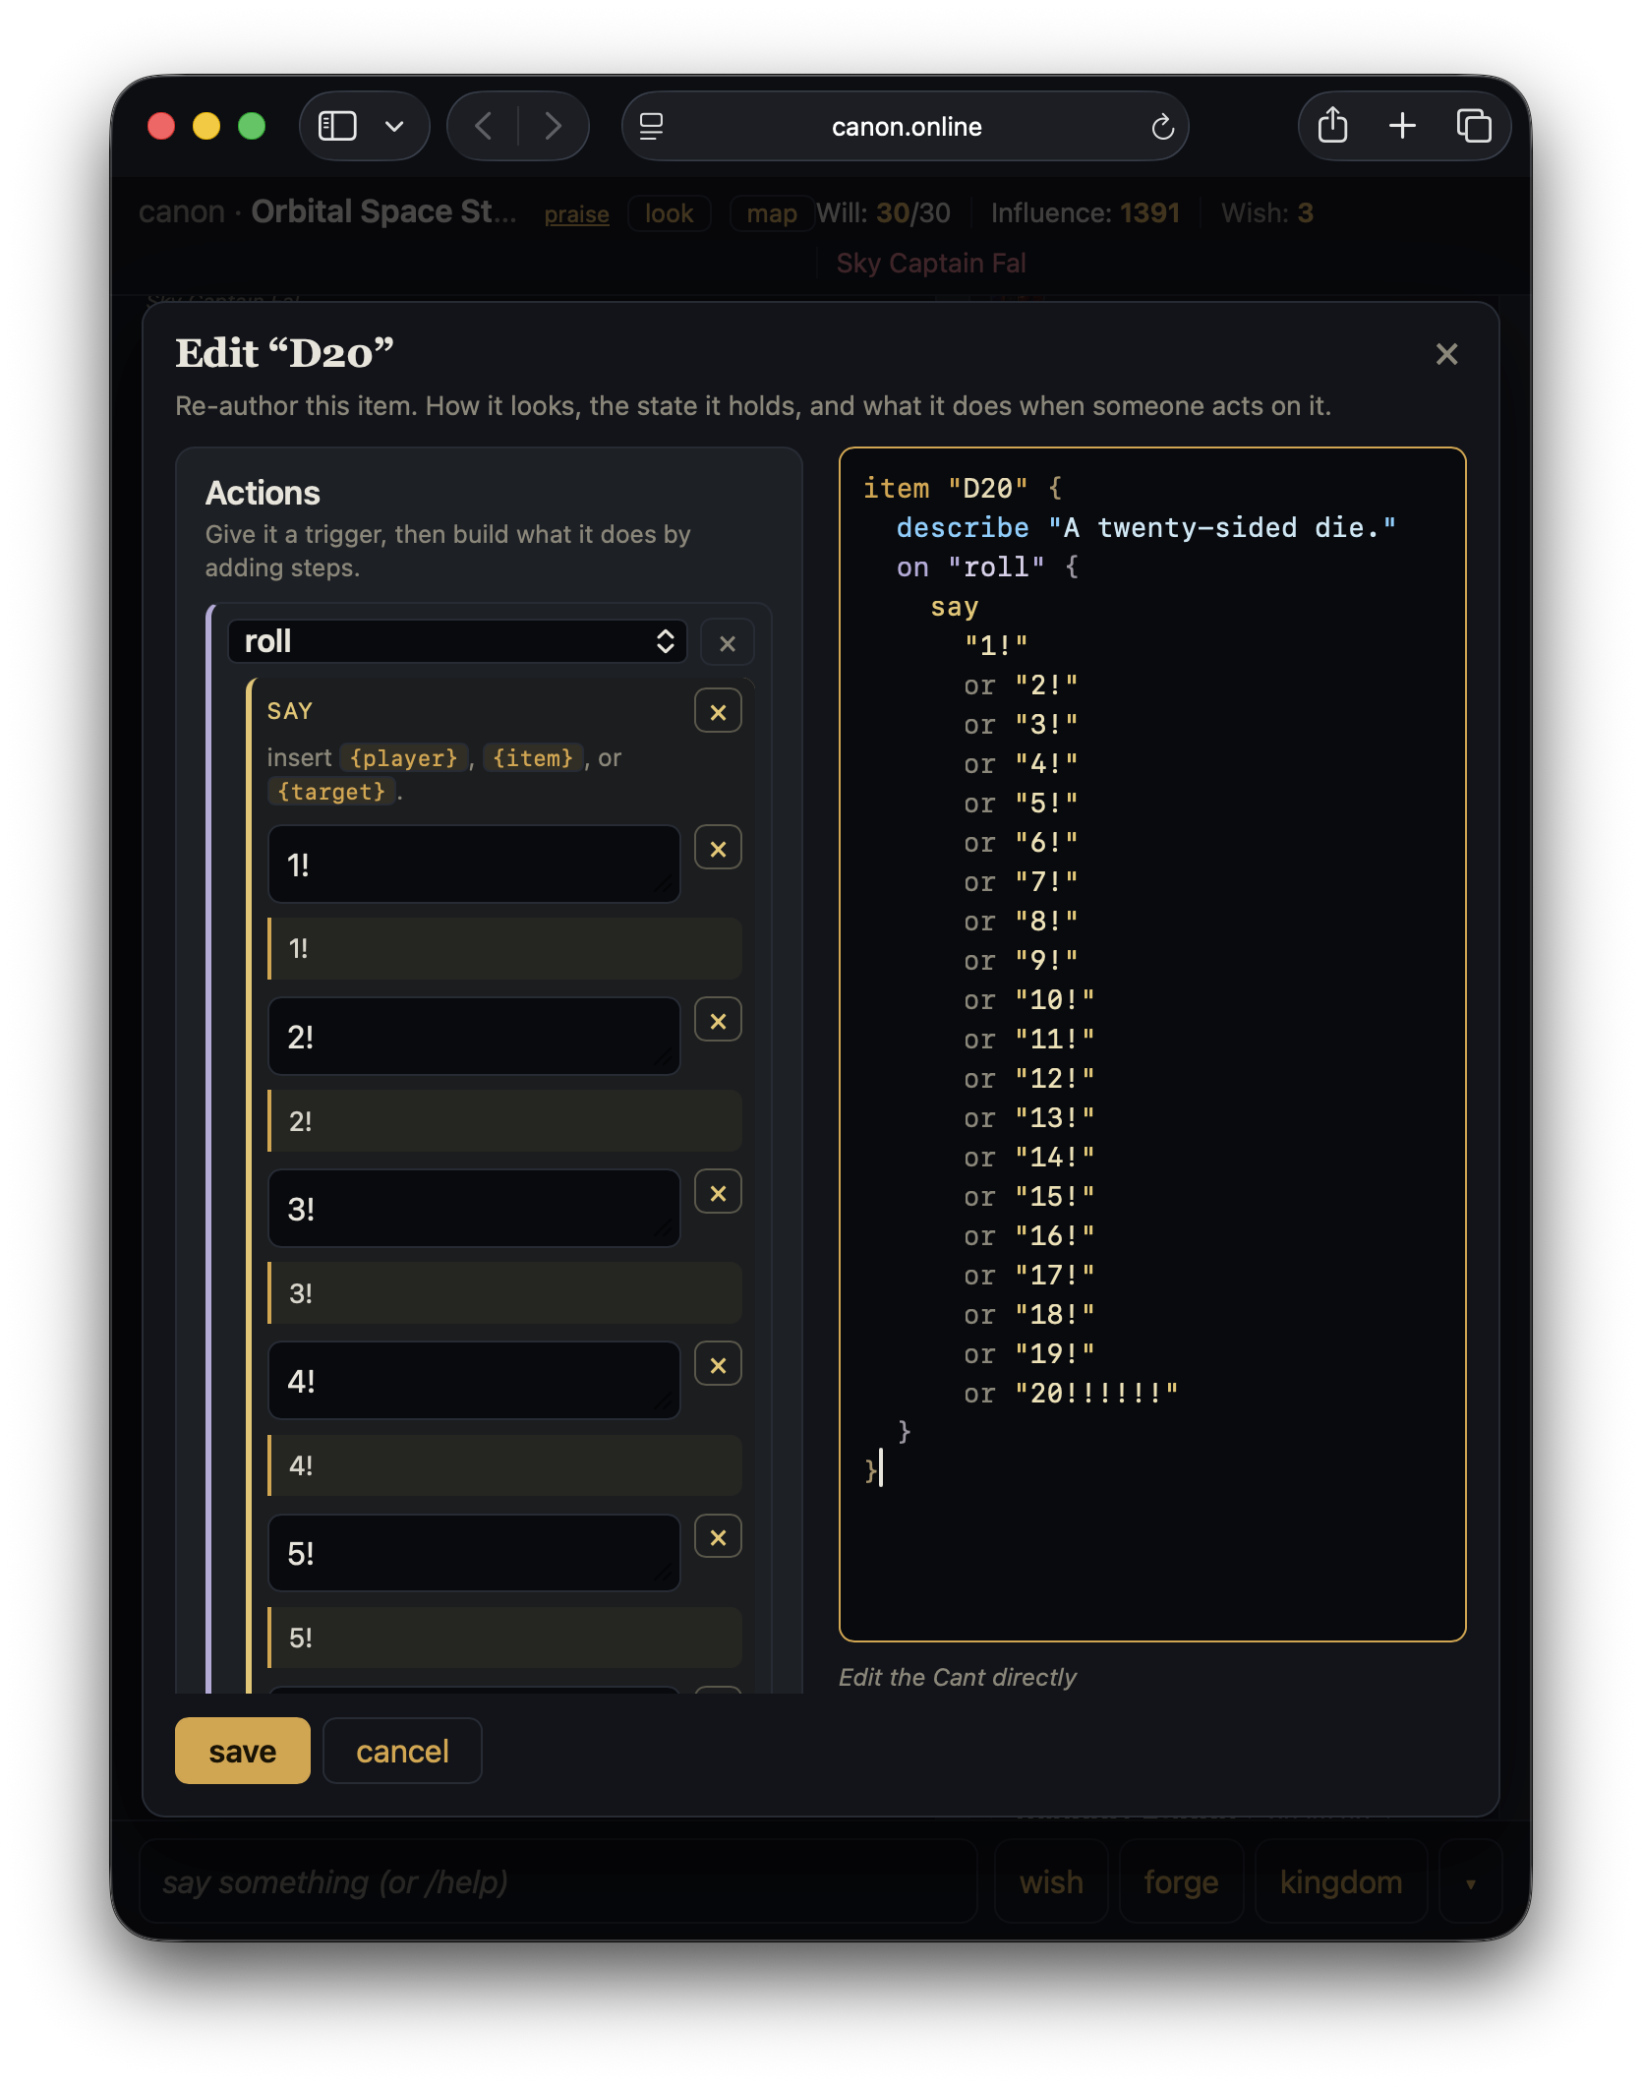Viewport: 1642px width, 2087px height.
Task: Save the D20 item edits
Action: click(242, 1751)
